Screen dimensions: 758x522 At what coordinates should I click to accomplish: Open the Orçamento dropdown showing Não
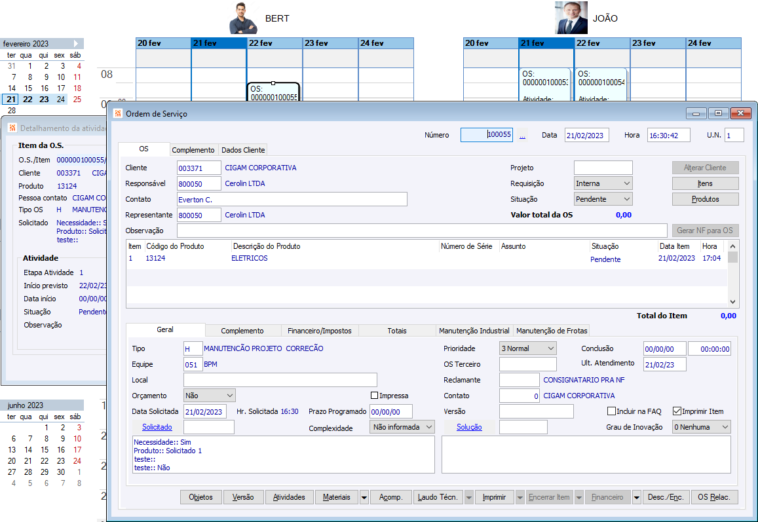[x=210, y=396]
